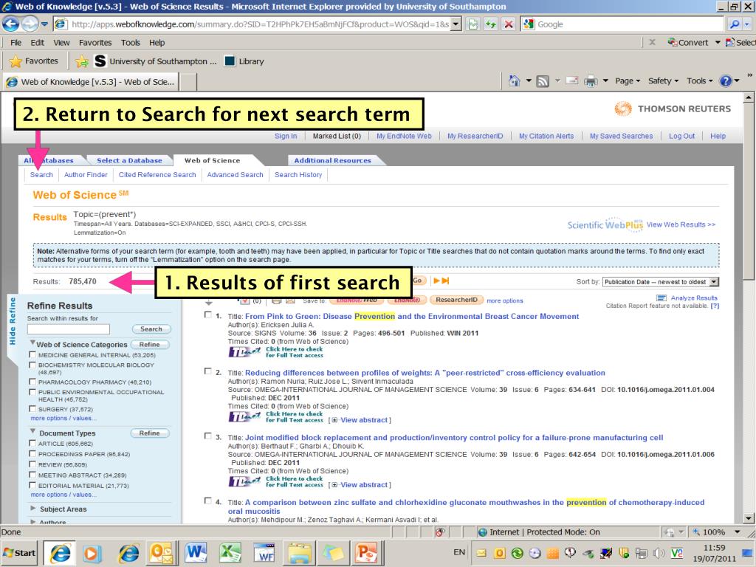
Task: Open Word from the taskbar
Action: pos(196,552)
